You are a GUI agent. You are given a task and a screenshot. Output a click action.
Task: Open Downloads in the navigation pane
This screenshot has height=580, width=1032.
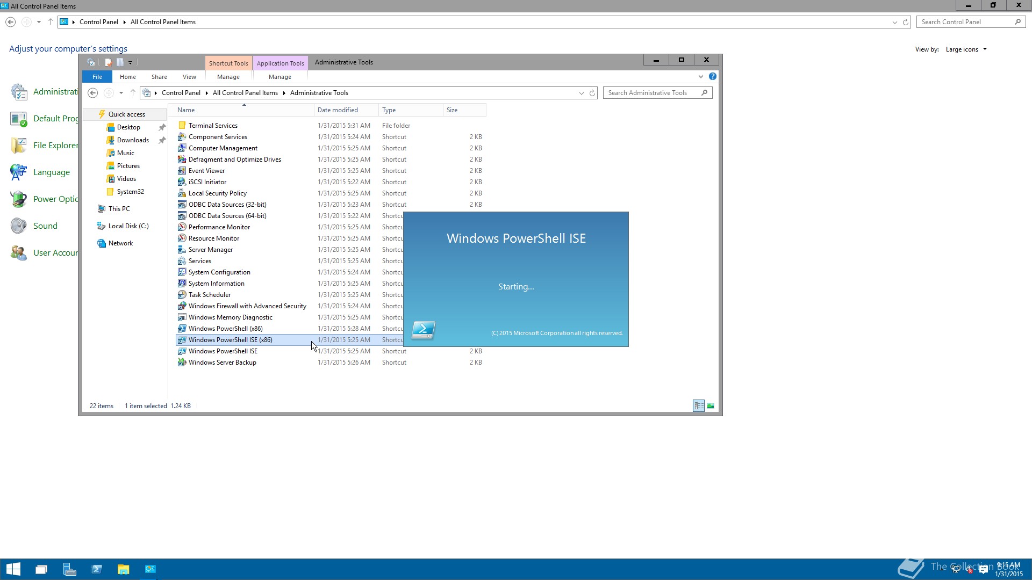click(x=133, y=140)
